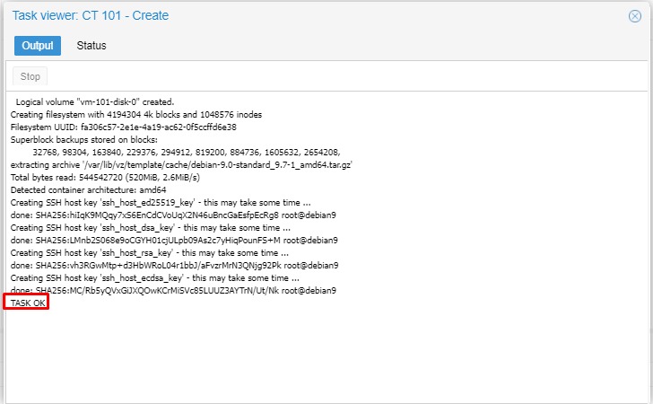The image size is (653, 404).
Task: Click the ssh_host_dsa_key creation line
Action: (x=151, y=228)
